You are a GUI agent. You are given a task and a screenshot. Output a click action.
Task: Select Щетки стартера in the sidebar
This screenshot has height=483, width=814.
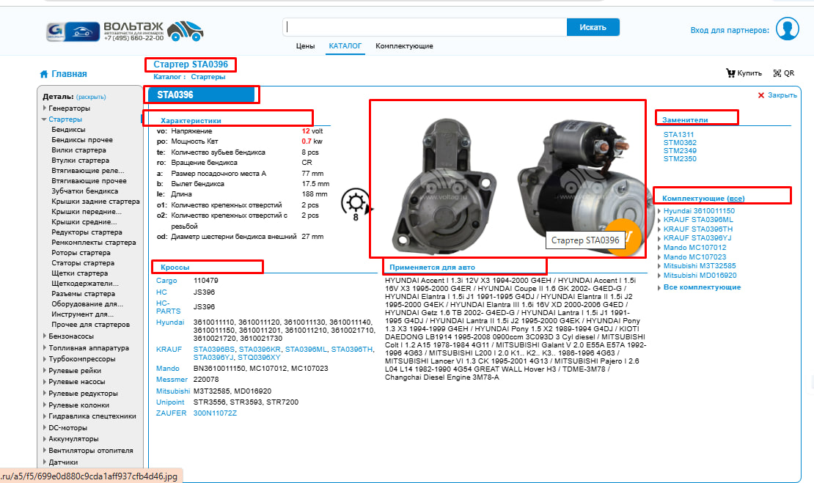click(x=80, y=273)
